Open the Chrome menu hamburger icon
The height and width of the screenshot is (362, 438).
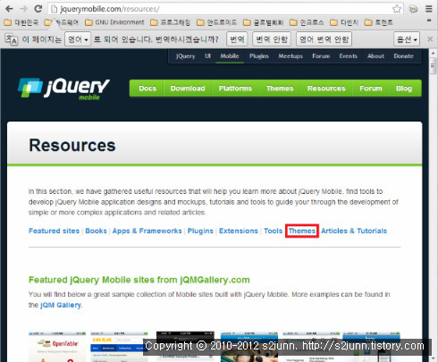(429, 9)
